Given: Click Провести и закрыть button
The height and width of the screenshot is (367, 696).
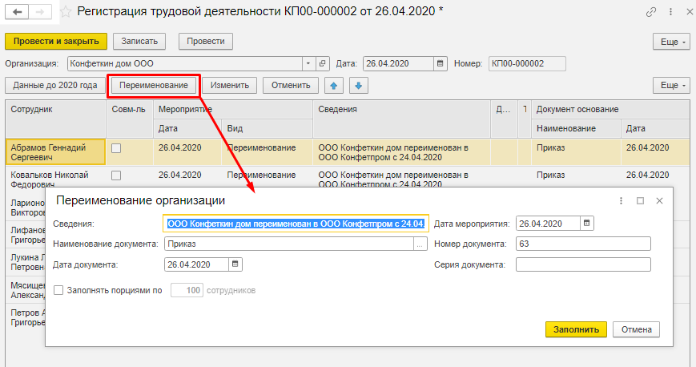Looking at the screenshot, I should click(56, 42).
